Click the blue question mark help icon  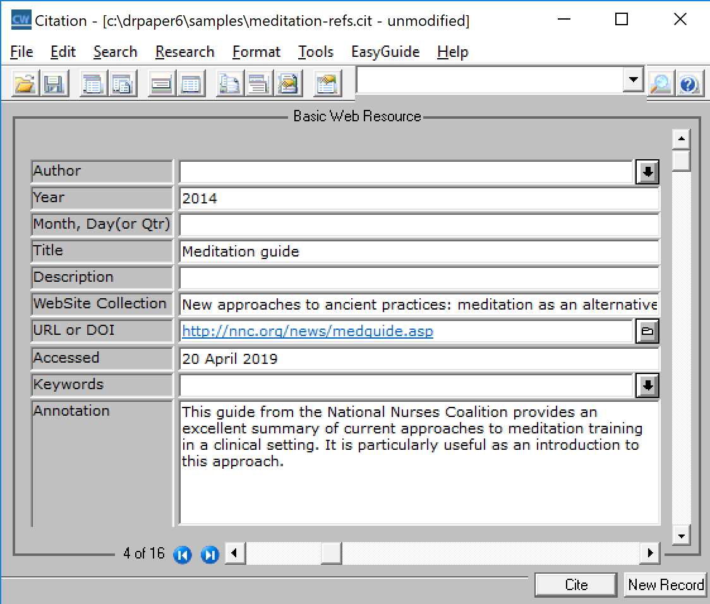[690, 83]
